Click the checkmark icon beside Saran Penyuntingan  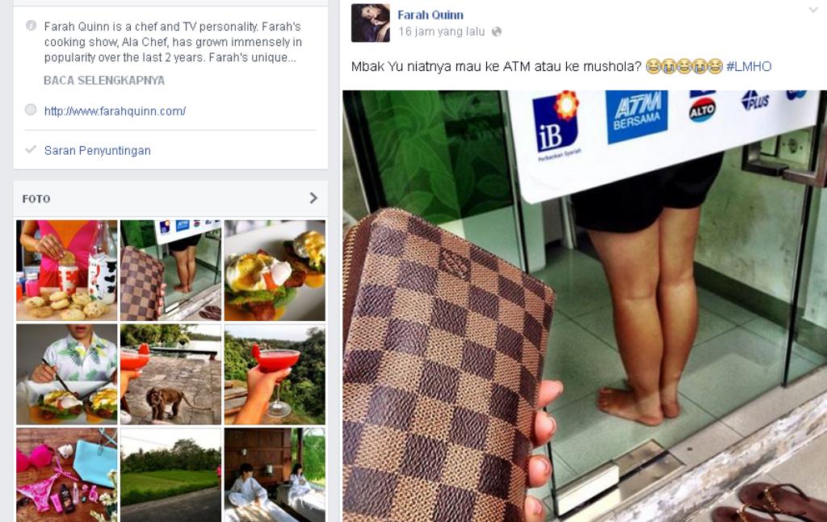(x=31, y=149)
